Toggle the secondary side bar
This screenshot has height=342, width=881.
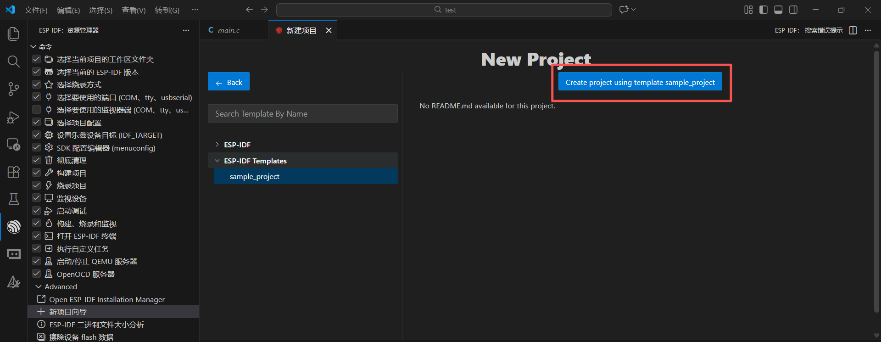point(793,10)
